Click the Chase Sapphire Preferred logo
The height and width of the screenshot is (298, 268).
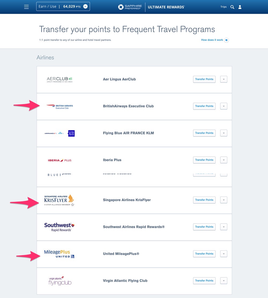pyautogui.click(x=130, y=7)
